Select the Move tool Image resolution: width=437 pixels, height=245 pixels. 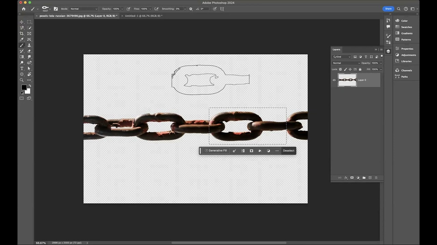[22, 22]
